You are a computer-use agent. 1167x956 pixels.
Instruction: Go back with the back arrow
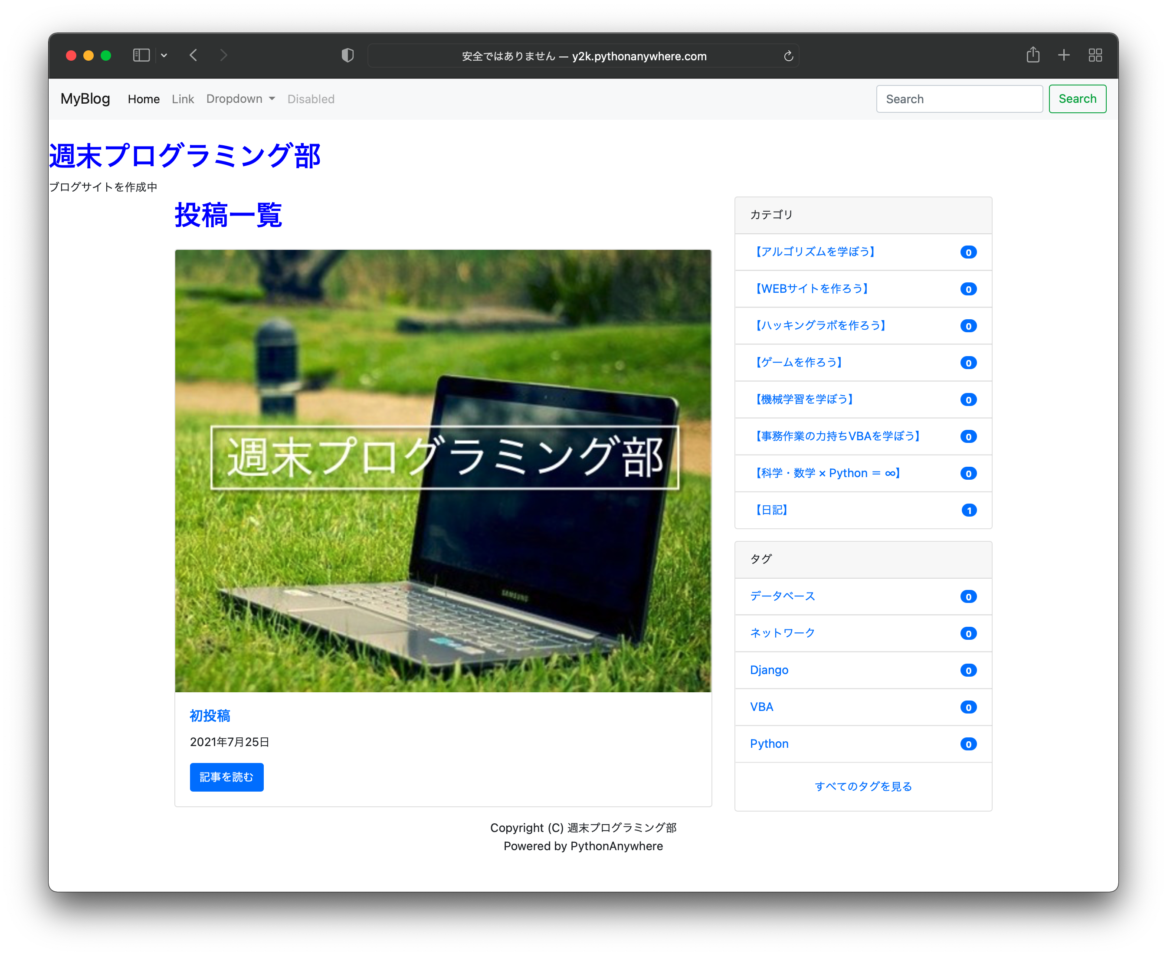coord(193,55)
